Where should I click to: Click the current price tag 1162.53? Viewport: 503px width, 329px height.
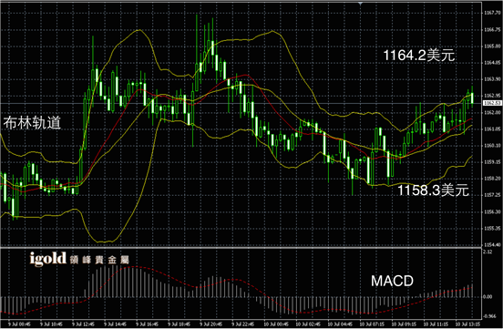[x=492, y=103]
